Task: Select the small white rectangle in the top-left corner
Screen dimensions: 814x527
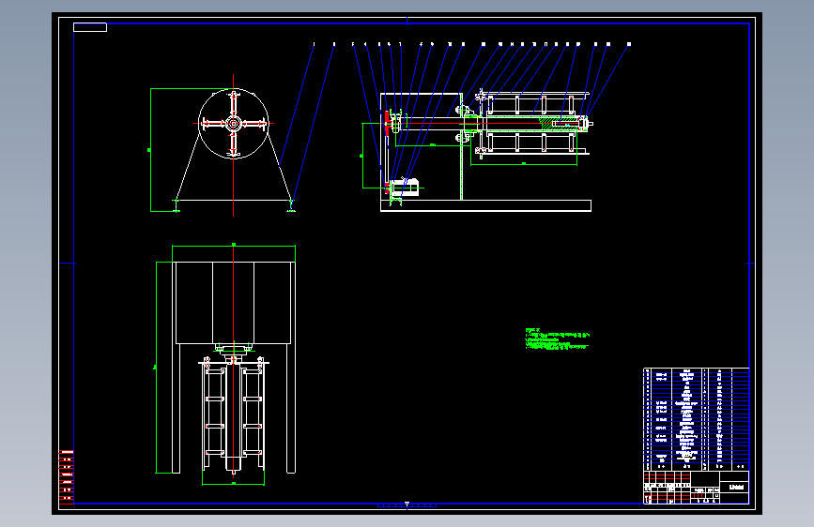Action: coord(90,27)
